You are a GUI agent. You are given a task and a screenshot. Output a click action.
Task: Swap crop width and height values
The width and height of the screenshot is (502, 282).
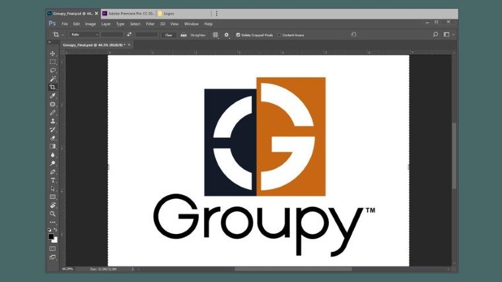coord(129,34)
